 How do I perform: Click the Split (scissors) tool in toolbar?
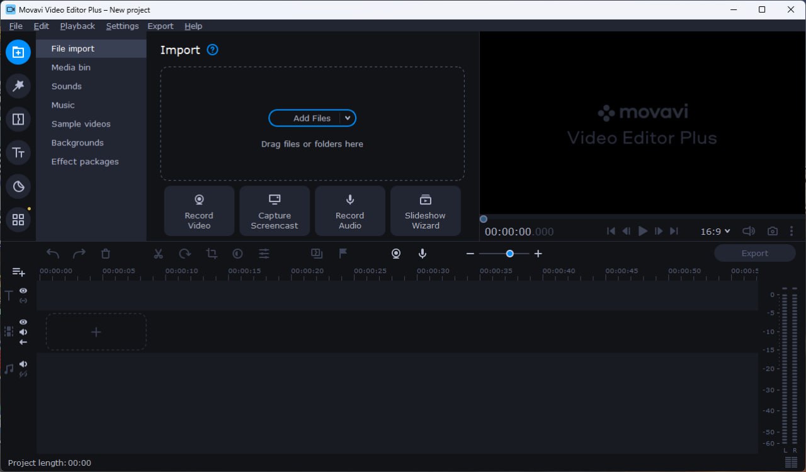point(158,254)
